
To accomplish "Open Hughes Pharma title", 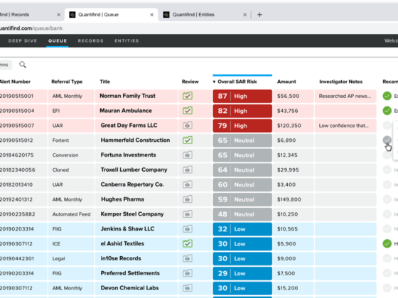I will (122, 199).
